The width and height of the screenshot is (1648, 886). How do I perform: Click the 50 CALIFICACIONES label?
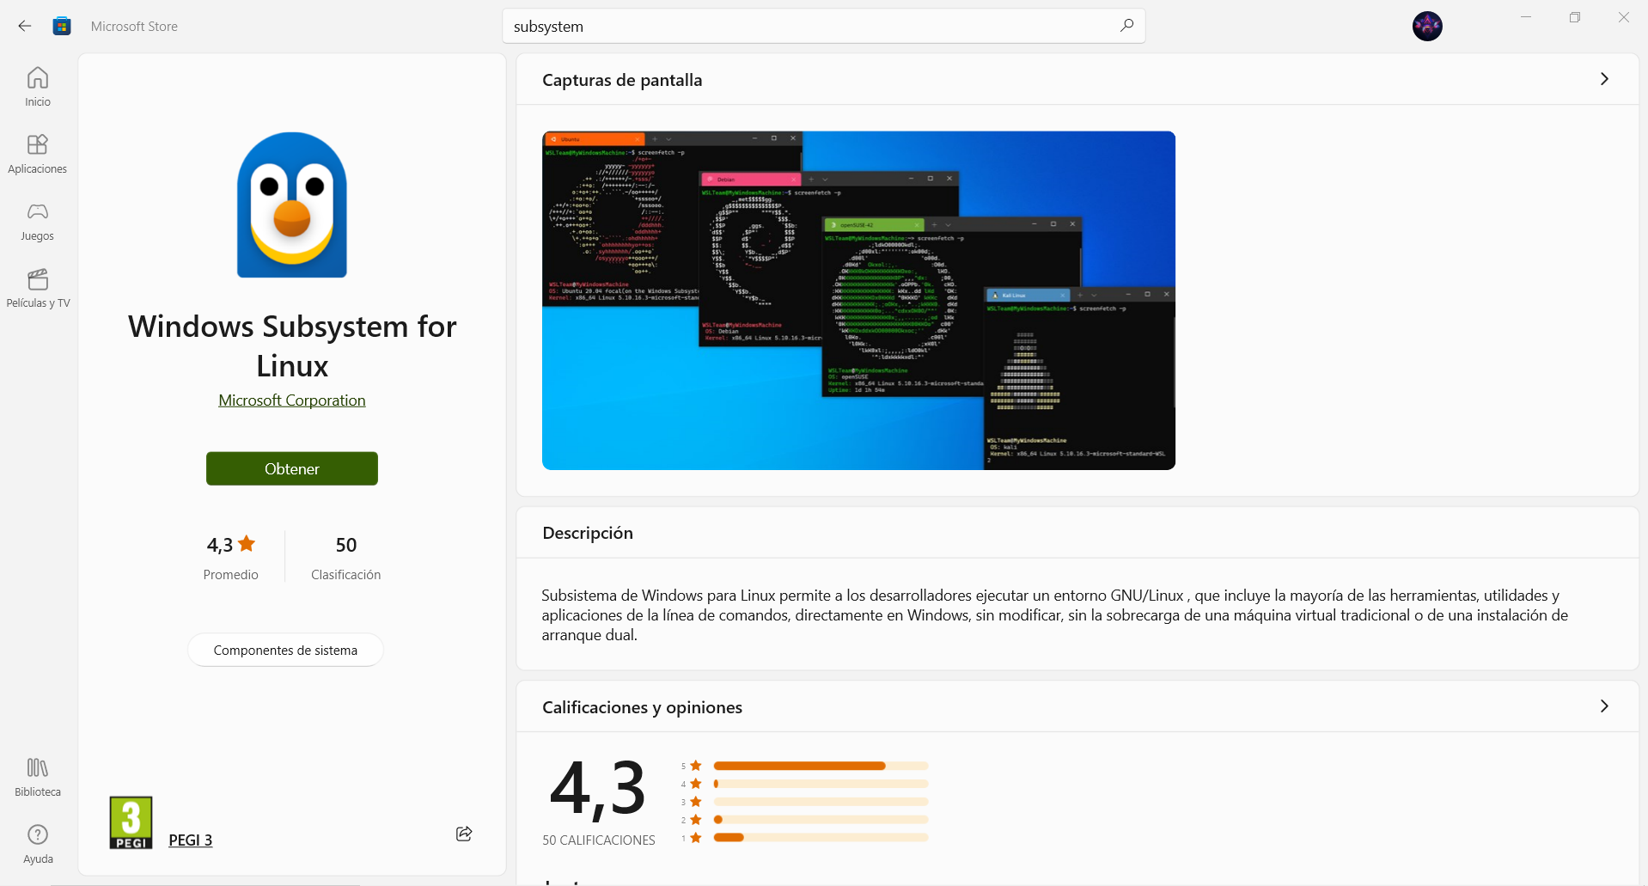(x=599, y=840)
